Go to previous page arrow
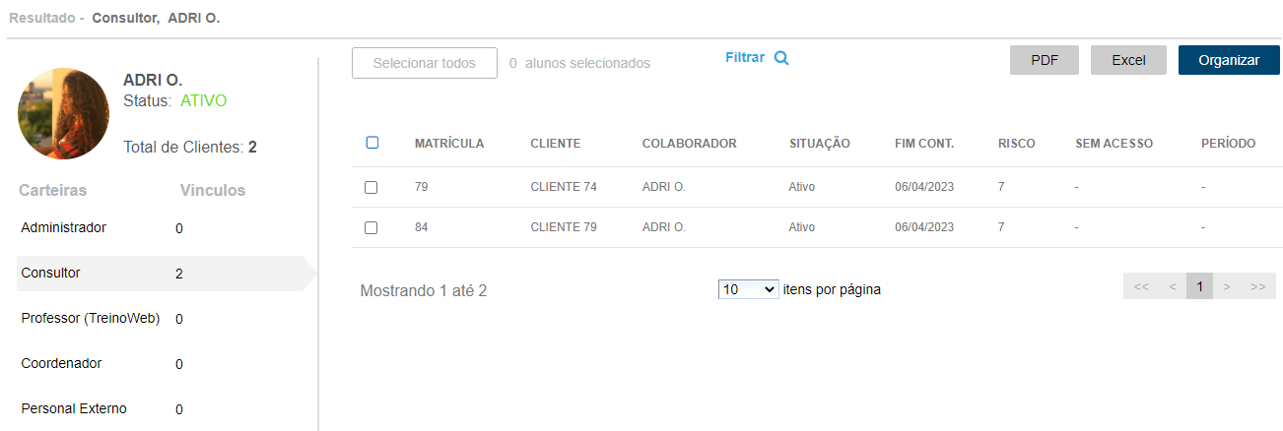 [1173, 286]
